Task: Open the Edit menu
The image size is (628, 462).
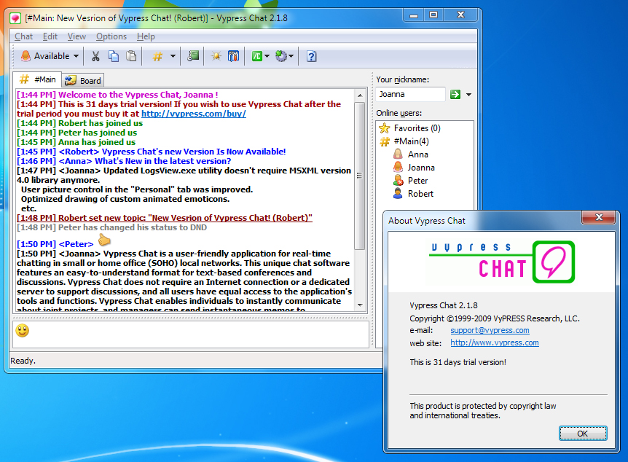Action: coord(50,36)
